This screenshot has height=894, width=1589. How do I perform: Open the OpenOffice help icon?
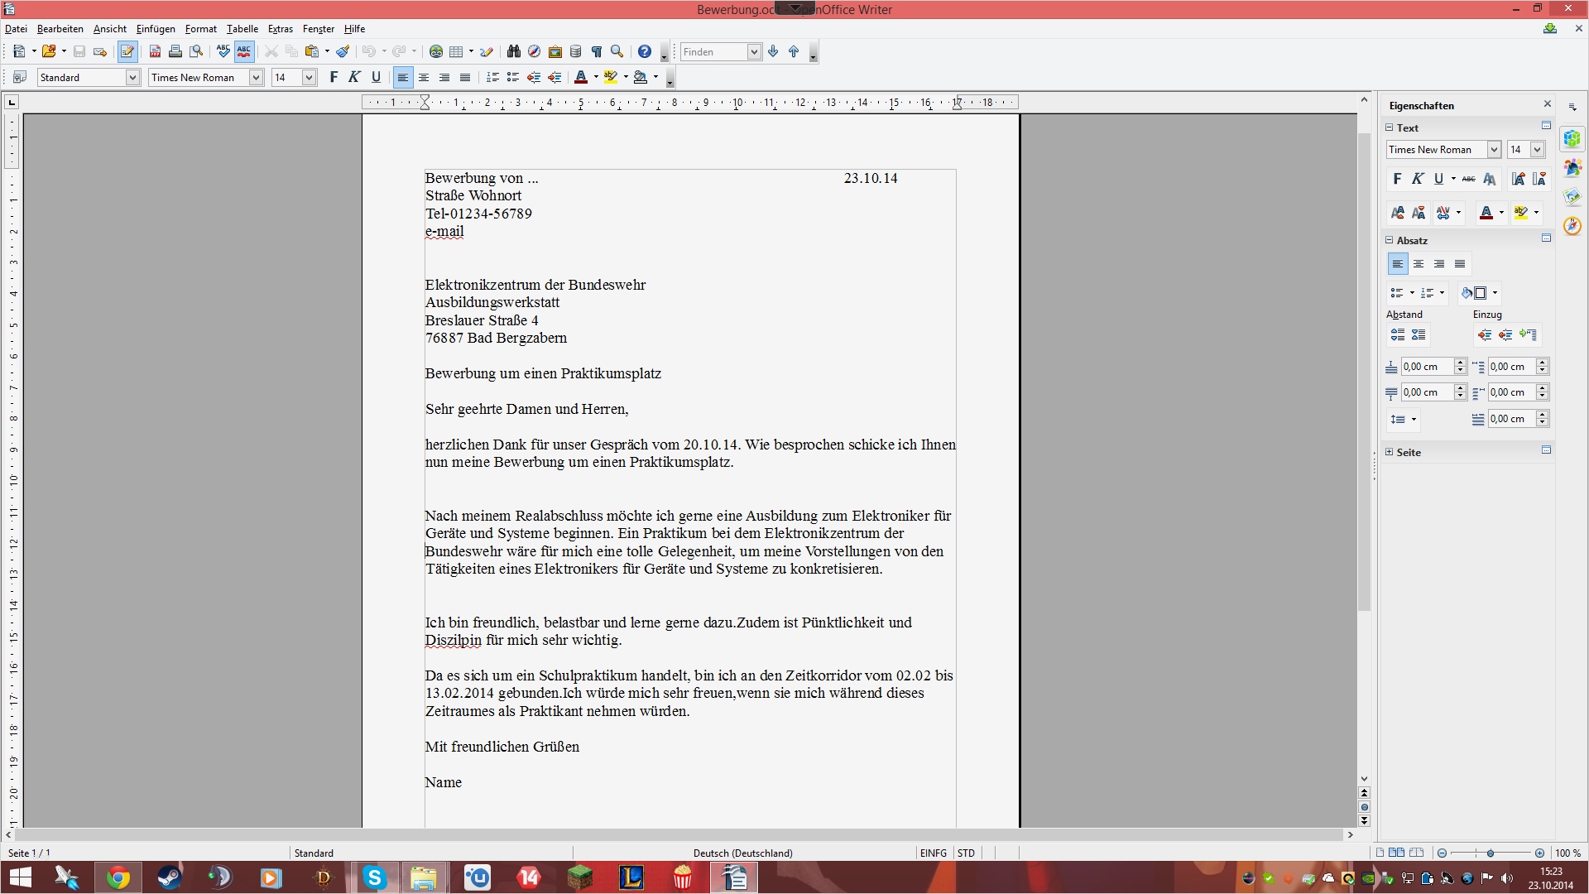[x=645, y=51]
